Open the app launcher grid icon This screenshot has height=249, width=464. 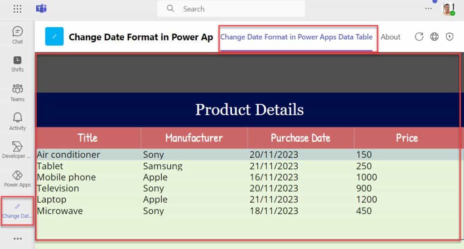(18, 9)
